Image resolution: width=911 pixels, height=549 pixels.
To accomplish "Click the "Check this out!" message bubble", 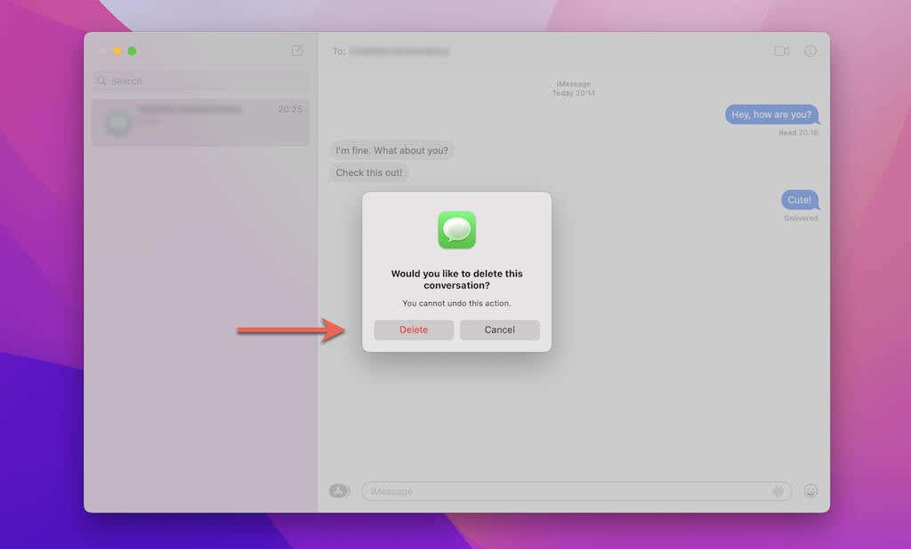I will tap(369, 172).
